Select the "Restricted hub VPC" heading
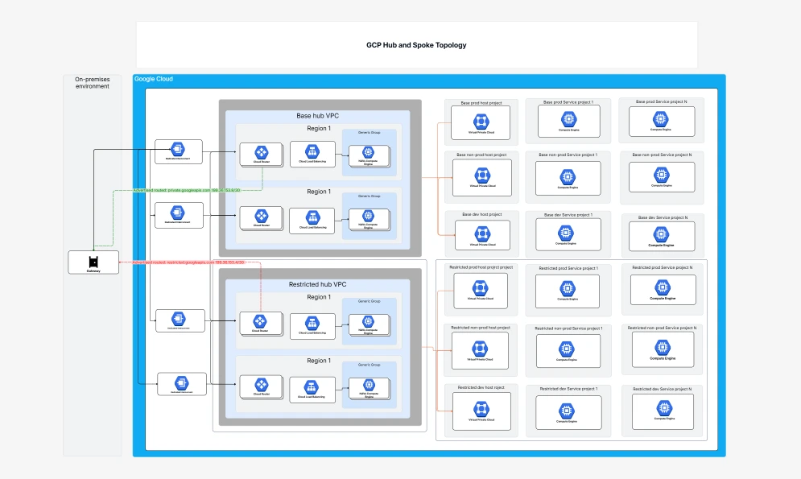The image size is (801, 479). click(x=318, y=284)
